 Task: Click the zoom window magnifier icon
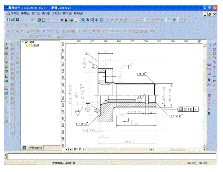(x=92, y=20)
